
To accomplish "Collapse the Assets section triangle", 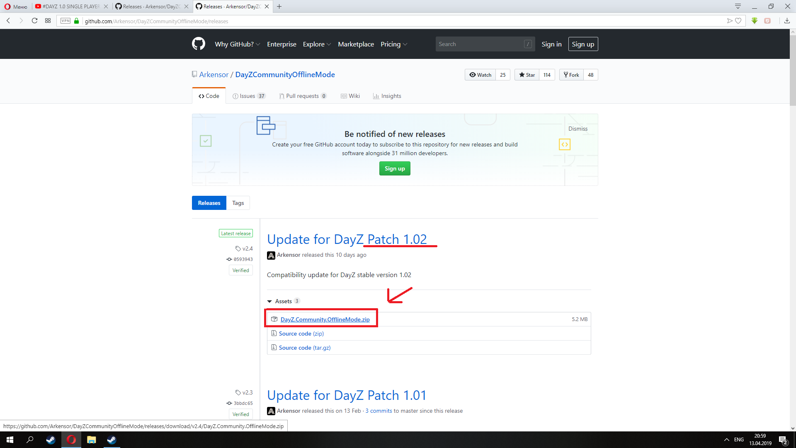I will point(269,302).
